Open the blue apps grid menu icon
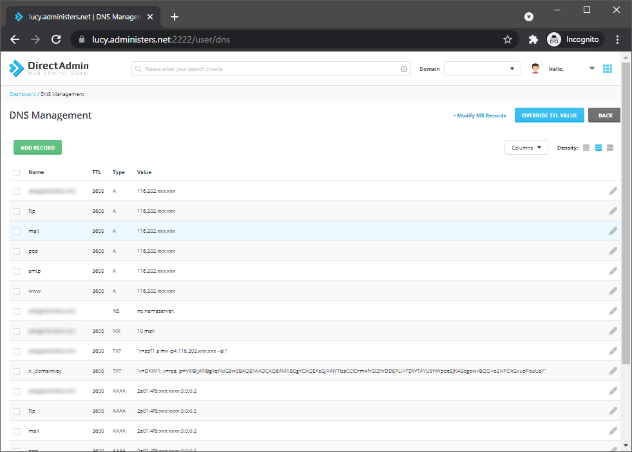The image size is (632, 452). click(x=608, y=68)
